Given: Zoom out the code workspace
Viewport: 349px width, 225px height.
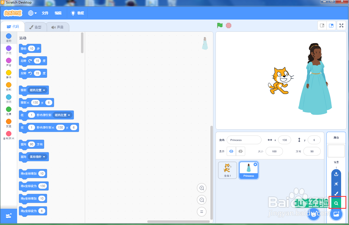Looking at the screenshot, I should [x=202, y=200].
